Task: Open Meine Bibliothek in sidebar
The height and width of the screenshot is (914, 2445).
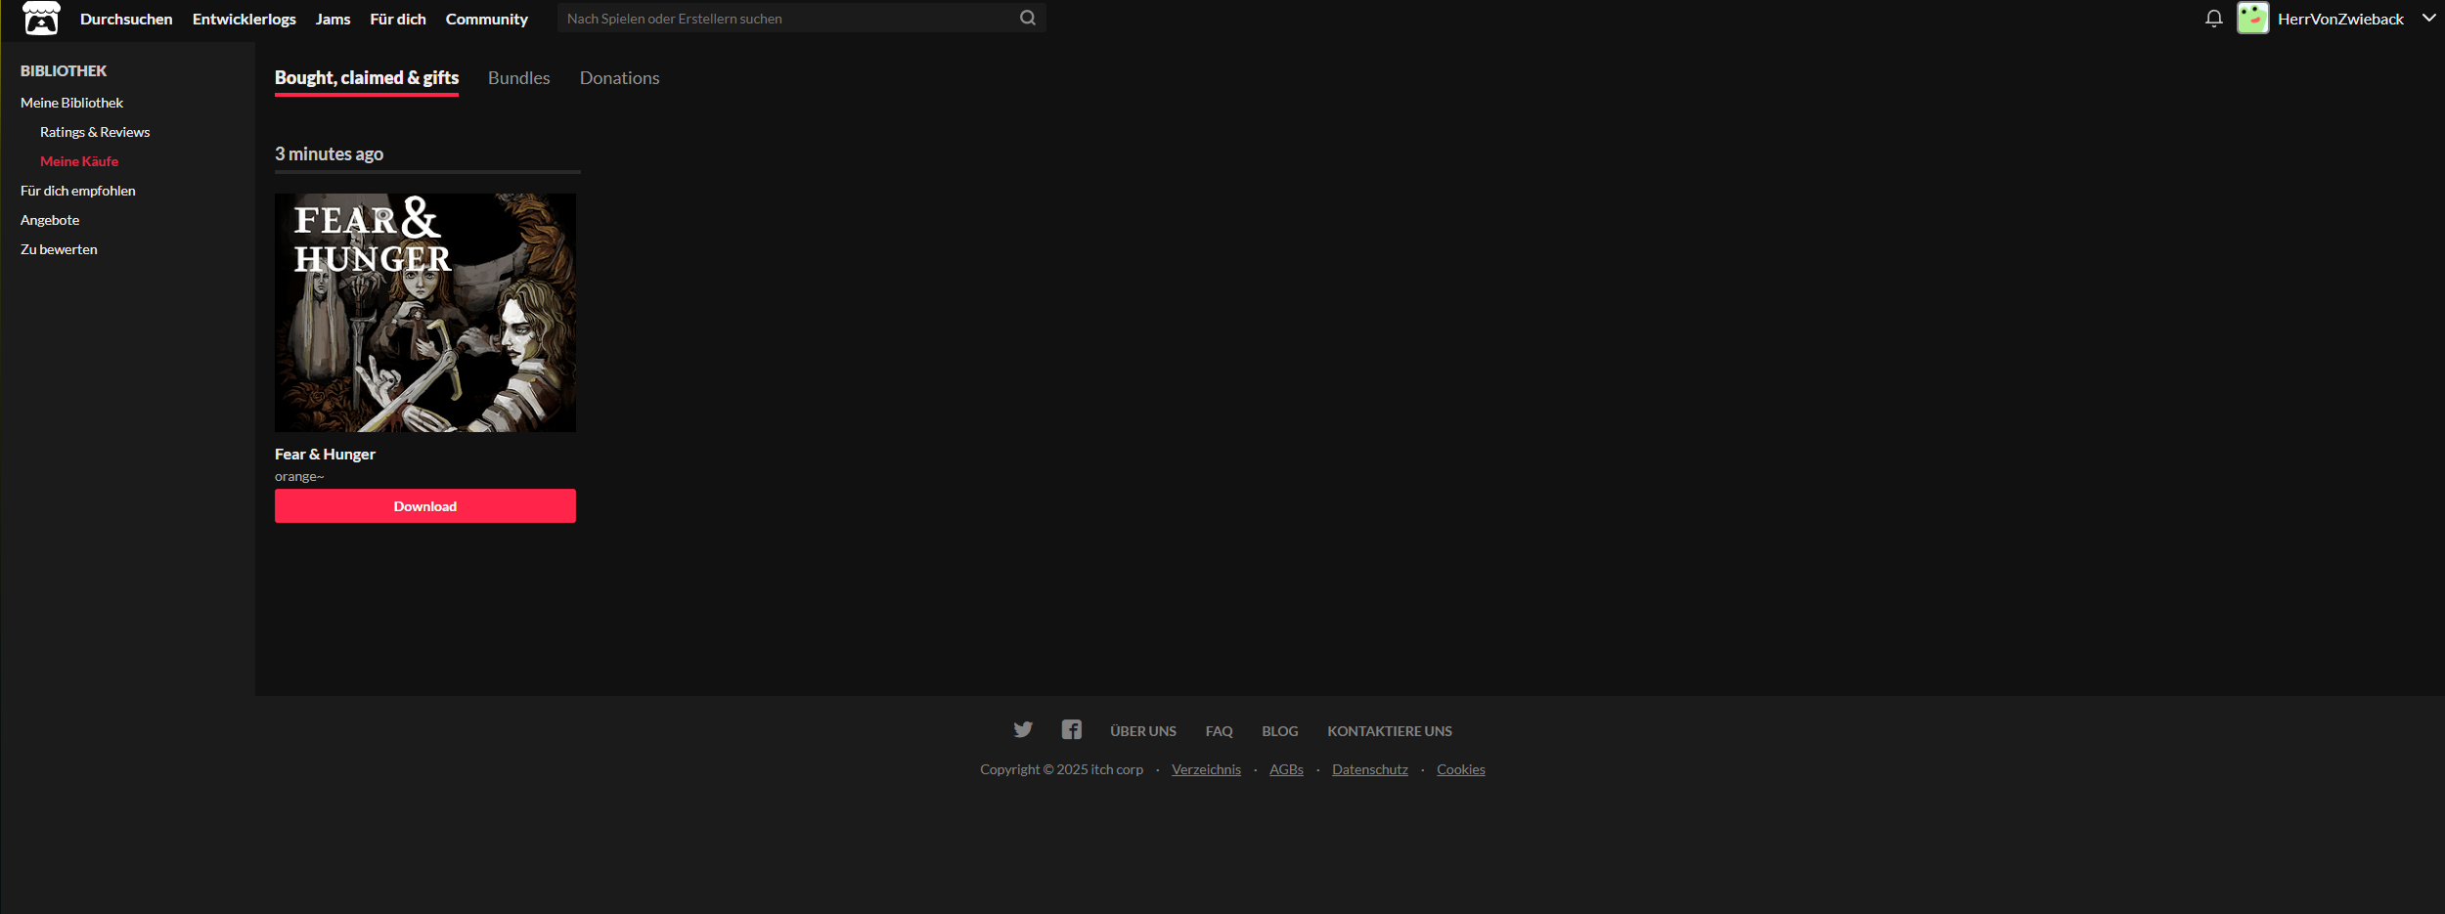Action: point(71,103)
